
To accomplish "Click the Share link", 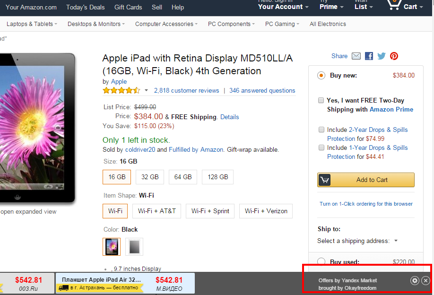I will point(339,56).
